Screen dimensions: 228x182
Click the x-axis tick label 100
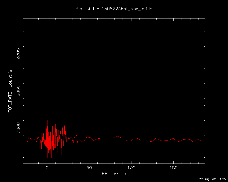(x=131, y=168)
